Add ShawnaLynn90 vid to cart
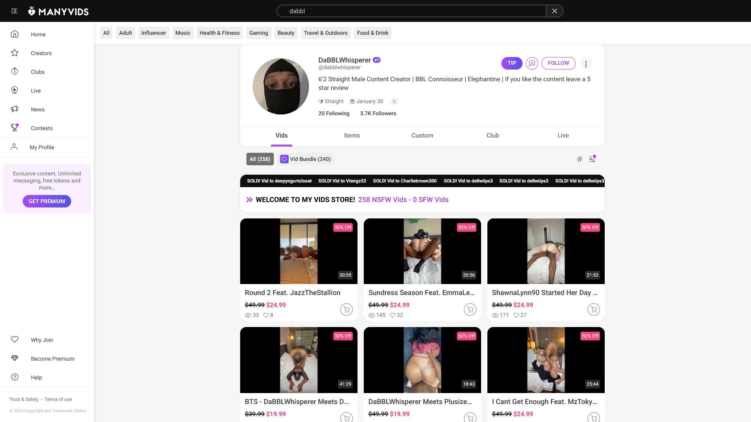Image resolution: width=751 pixels, height=422 pixels. pyautogui.click(x=594, y=310)
